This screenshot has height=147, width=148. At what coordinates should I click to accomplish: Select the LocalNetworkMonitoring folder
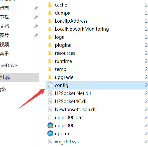82,29
